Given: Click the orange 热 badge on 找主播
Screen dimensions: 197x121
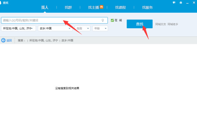Looking at the screenshot, I should pos(101,7).
